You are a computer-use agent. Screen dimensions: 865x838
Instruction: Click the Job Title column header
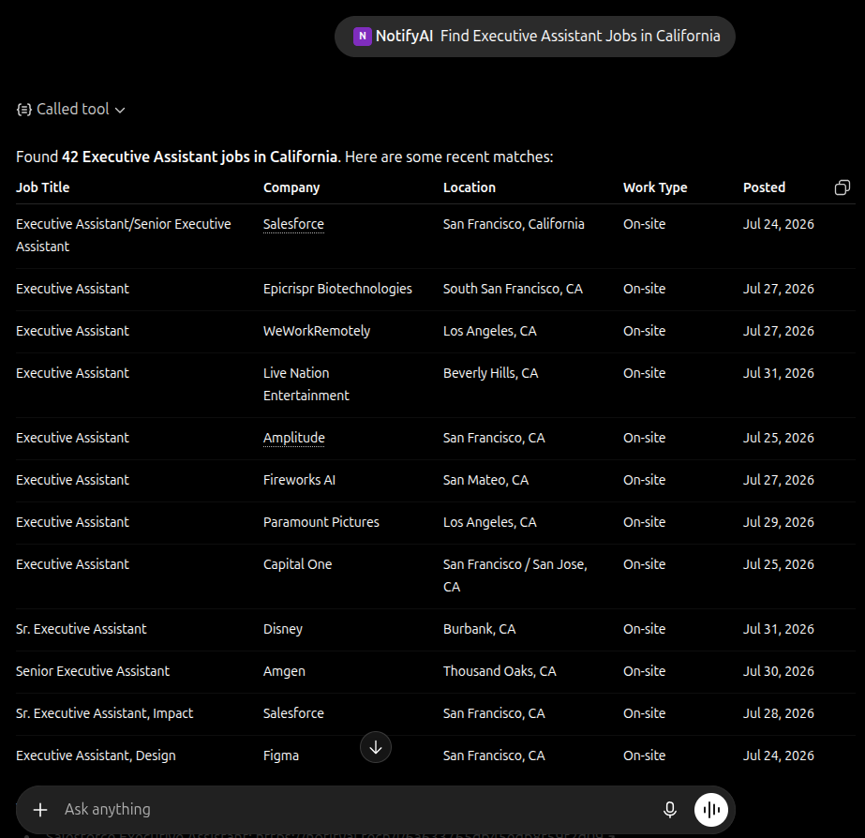tap(42, 187)
